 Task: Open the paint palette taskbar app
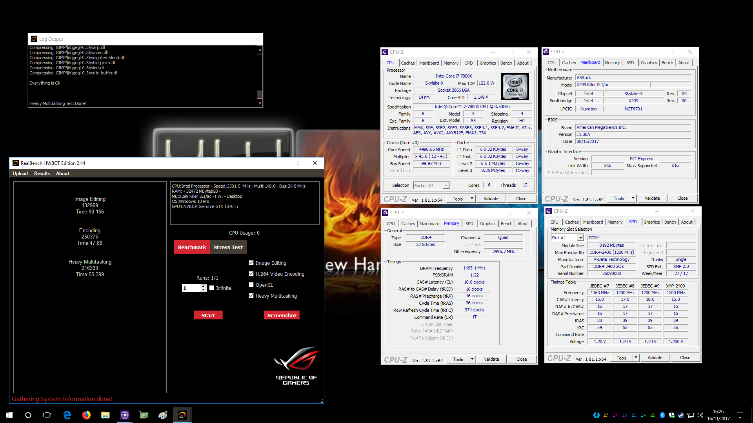[x=163, y=415]
